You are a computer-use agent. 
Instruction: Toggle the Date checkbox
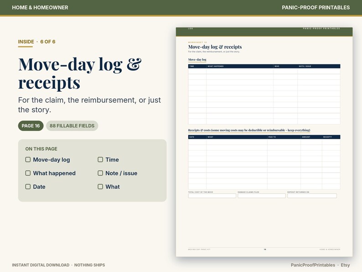click(28, 187)
